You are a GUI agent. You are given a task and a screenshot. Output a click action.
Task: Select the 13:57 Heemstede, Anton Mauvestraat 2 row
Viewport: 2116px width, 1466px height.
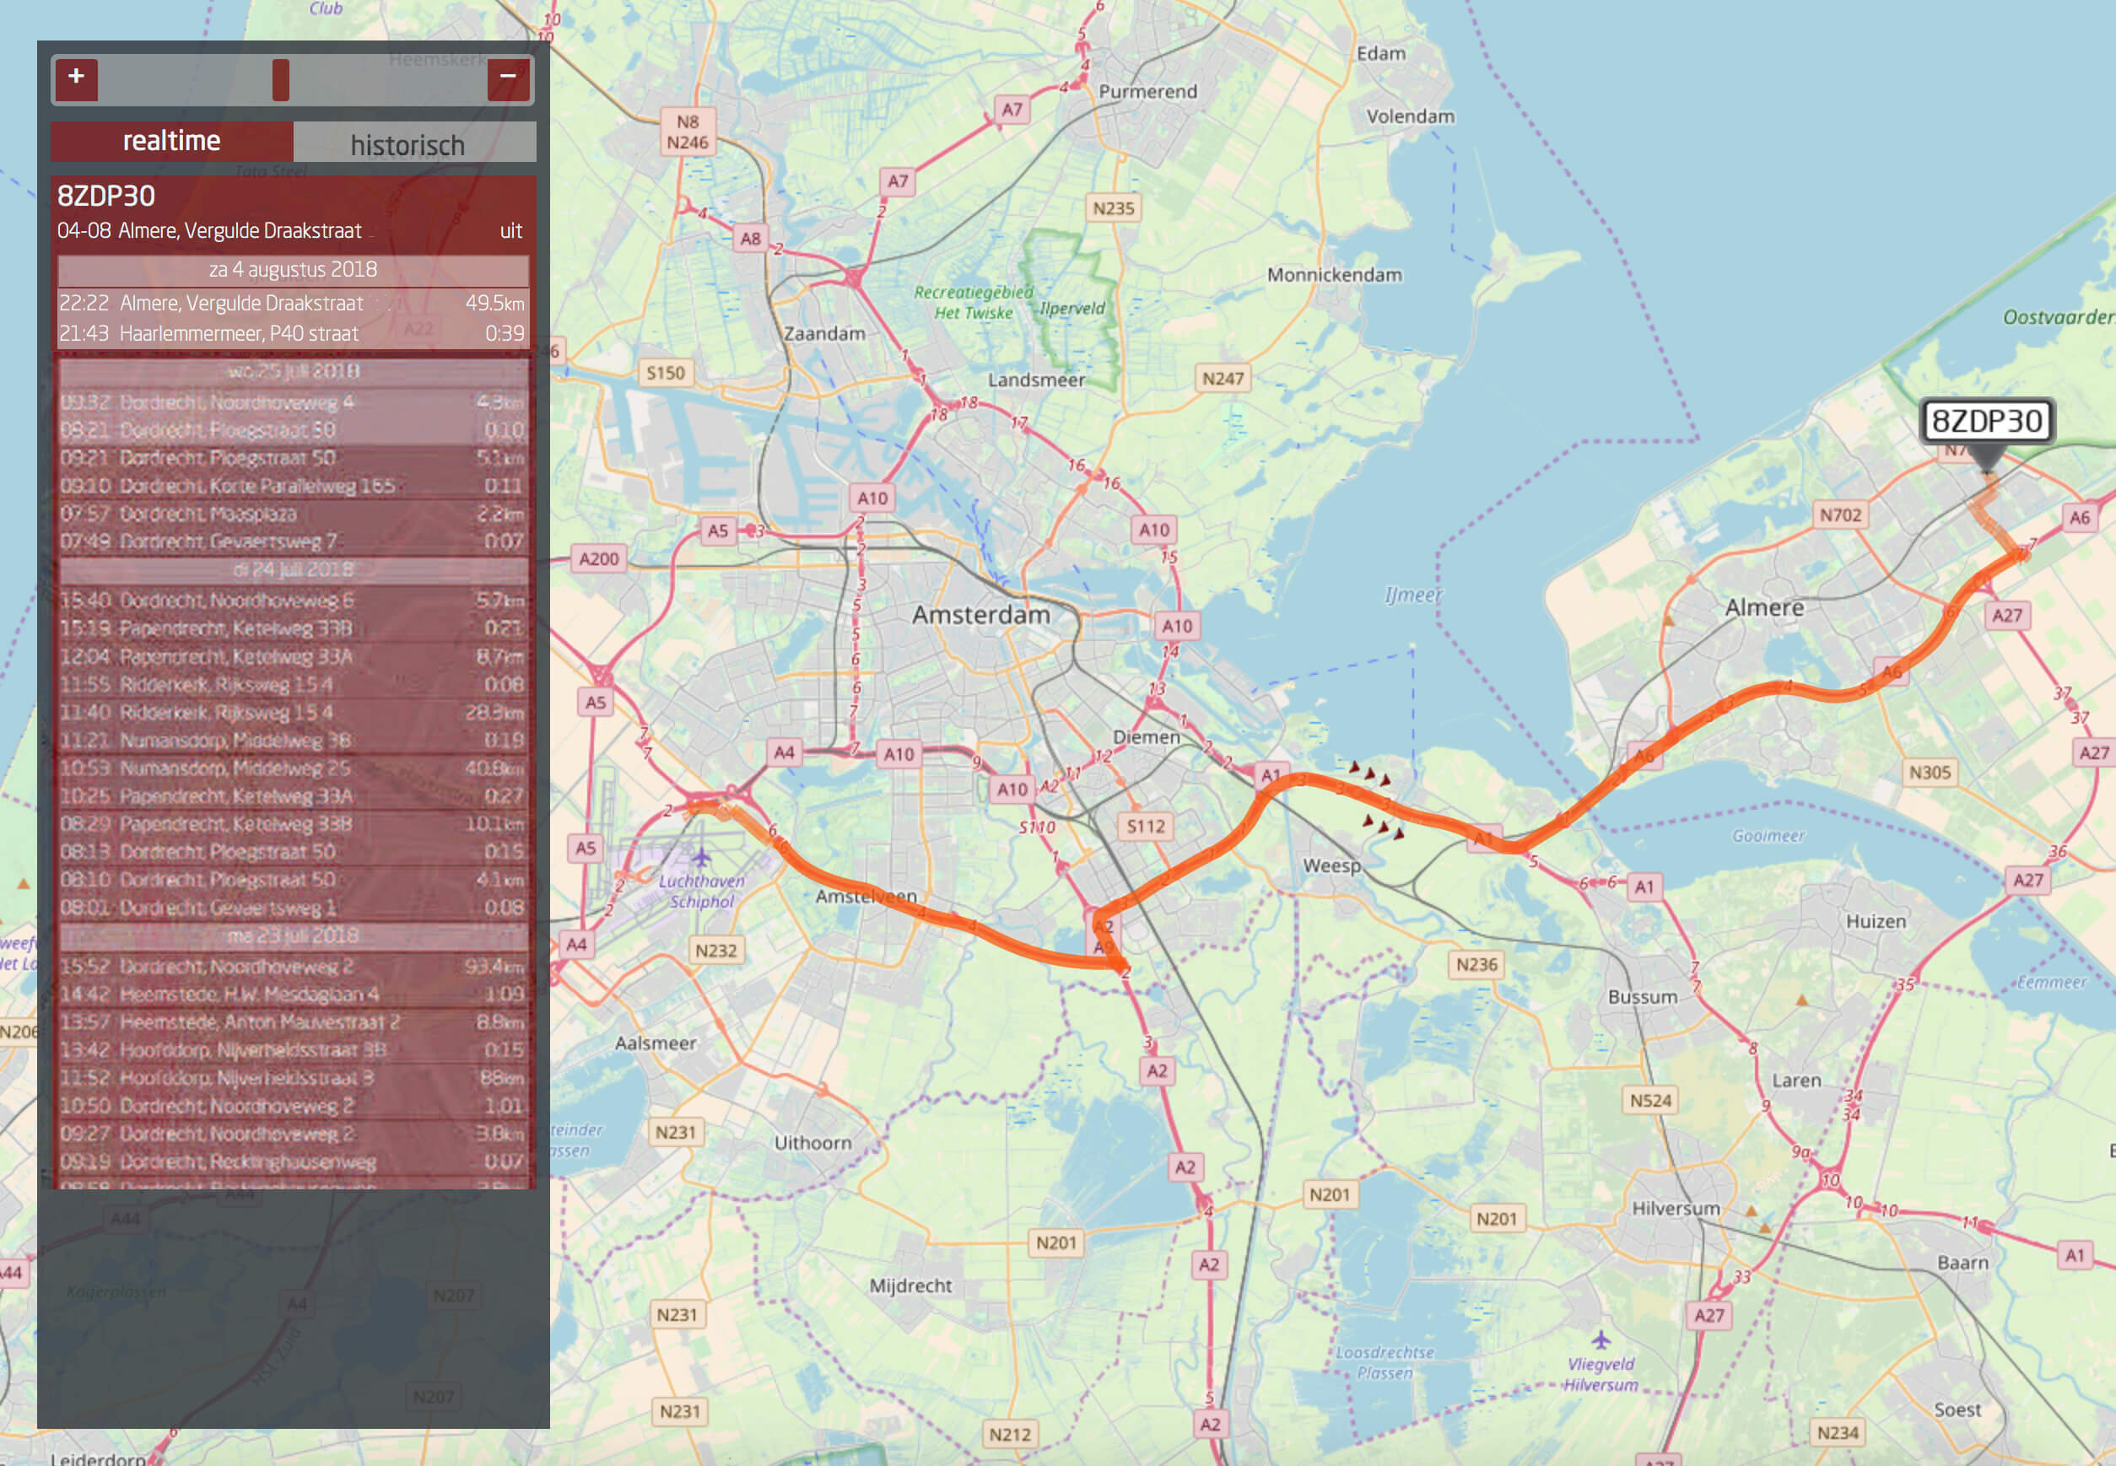point(293,1021)
